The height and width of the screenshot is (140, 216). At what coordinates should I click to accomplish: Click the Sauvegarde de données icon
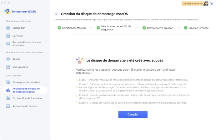click(x=8, y=82)
